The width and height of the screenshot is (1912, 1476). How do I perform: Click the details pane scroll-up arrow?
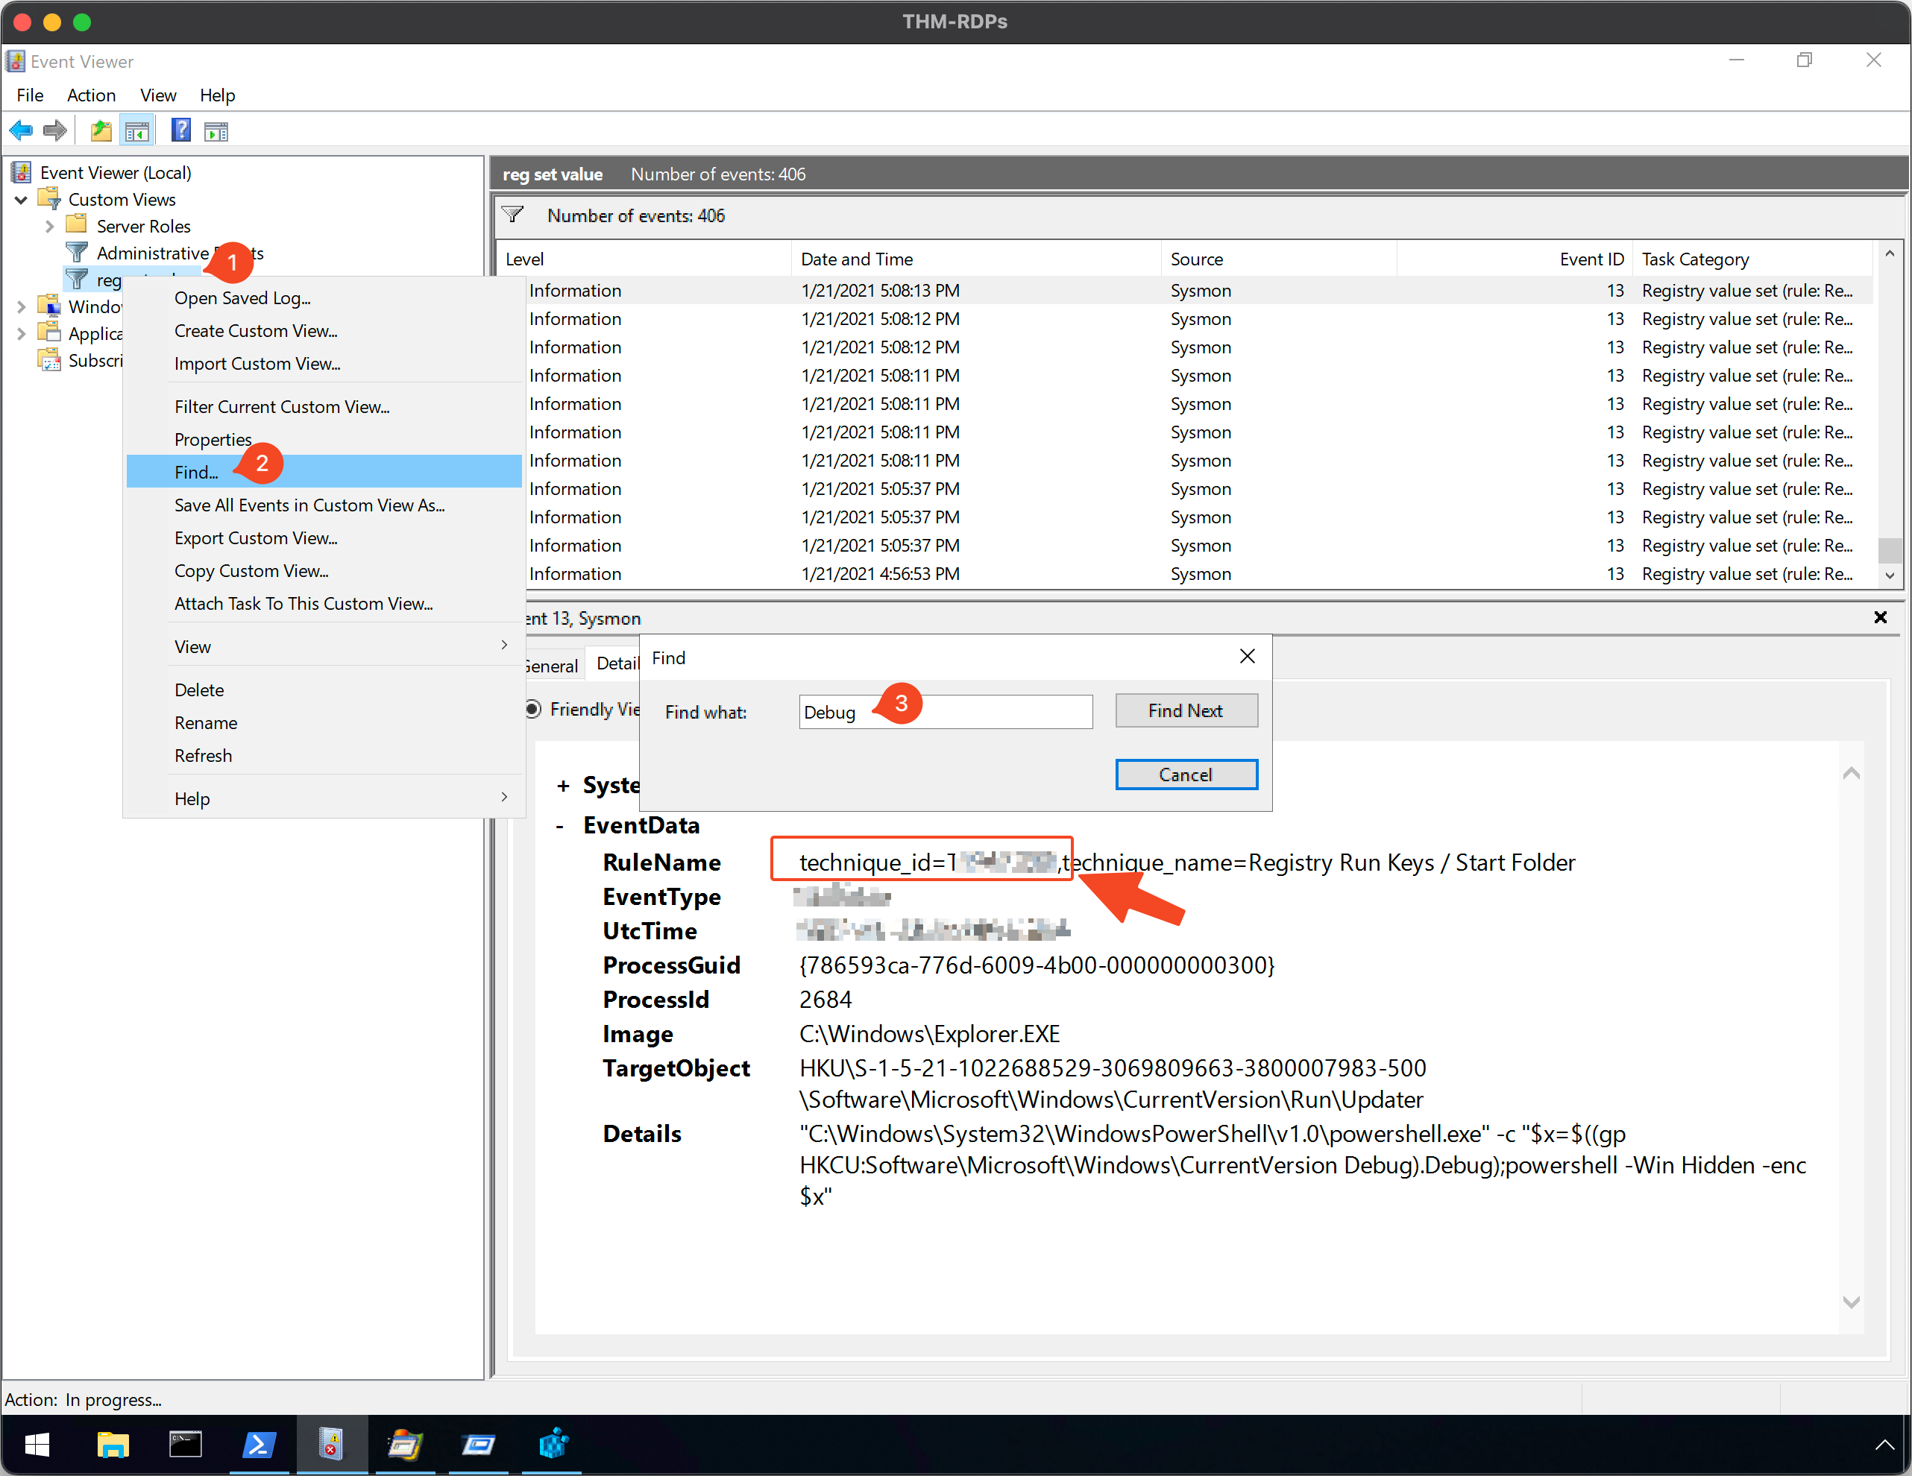(x=1851, y=774)
